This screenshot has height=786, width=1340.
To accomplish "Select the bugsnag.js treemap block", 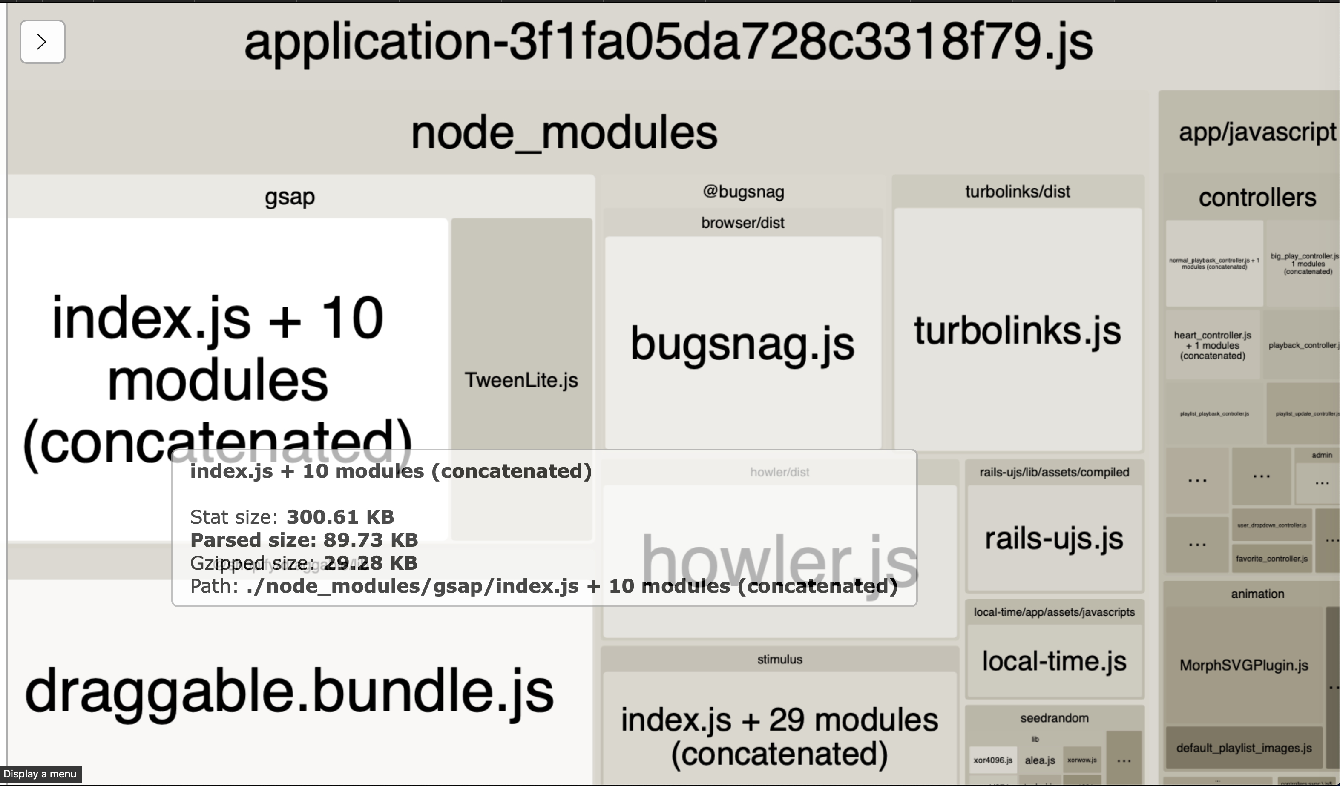I will coord(742,343).
